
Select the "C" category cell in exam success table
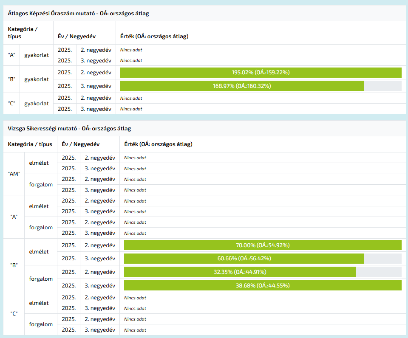coord(14,313)
